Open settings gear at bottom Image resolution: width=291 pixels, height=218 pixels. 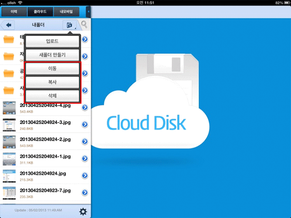[x=83, y=211]
